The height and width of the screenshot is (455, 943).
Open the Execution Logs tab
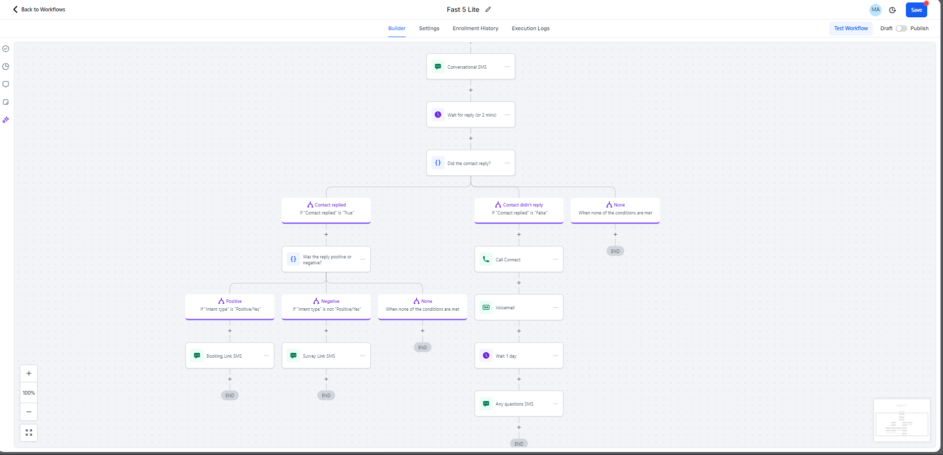point(530,29)
